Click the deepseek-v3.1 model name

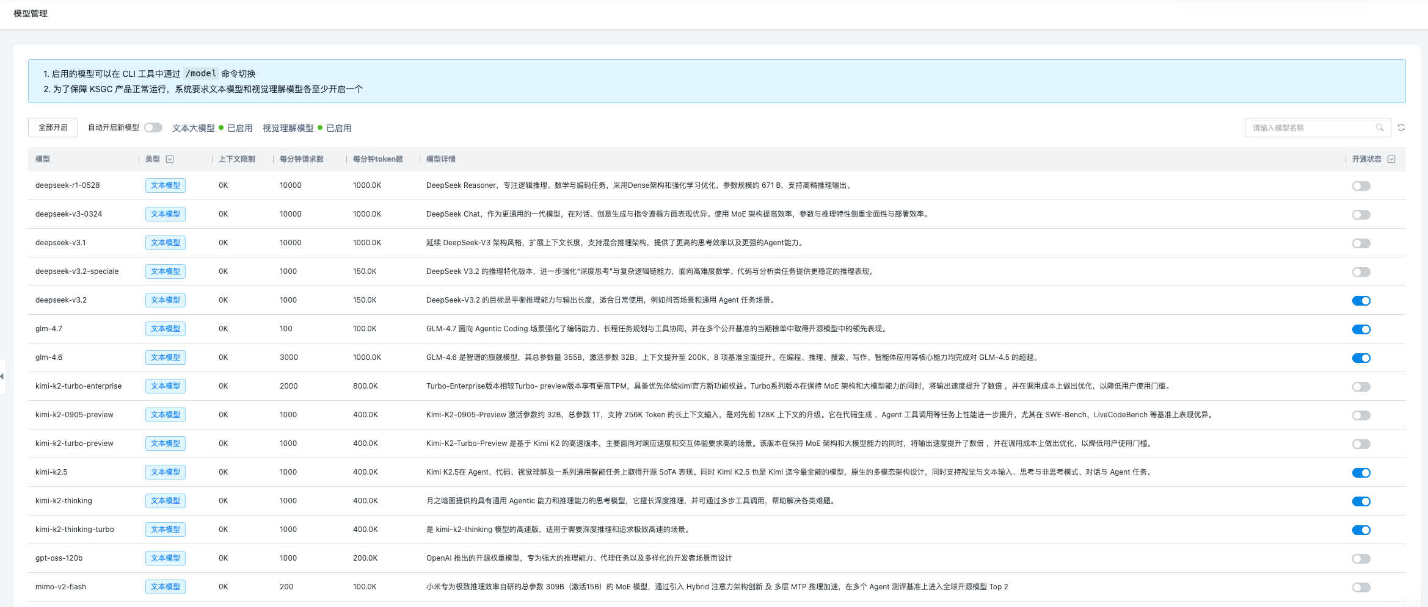(x=60, y=243)
